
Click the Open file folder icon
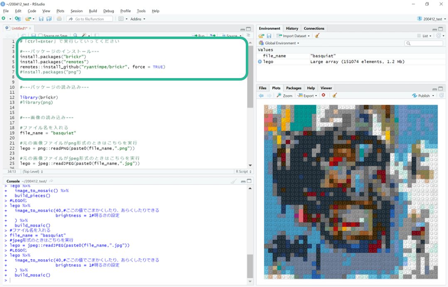(x=28, y=19)
